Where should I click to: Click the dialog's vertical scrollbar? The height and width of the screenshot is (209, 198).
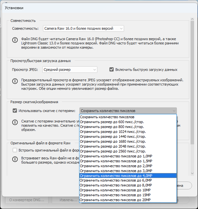tap(192, 82)
